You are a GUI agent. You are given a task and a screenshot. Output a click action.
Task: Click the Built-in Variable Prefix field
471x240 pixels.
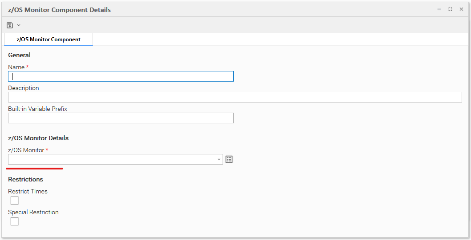pyautogui.click(x=121, y=118)
